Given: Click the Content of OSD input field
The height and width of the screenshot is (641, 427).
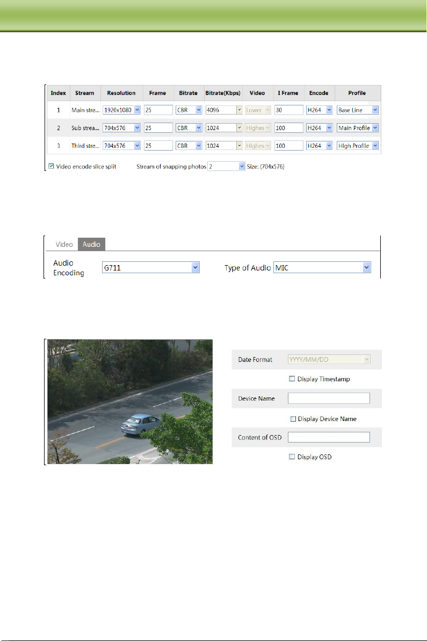Looking at the screenshot, I should point(329,437).
